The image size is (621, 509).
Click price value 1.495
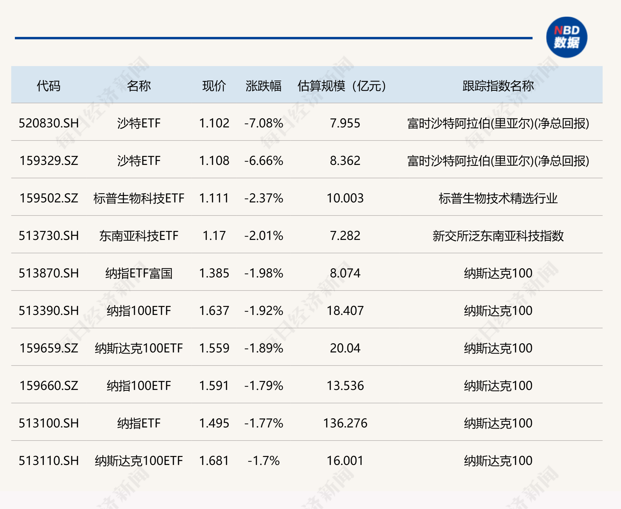(x=214, y=423)
